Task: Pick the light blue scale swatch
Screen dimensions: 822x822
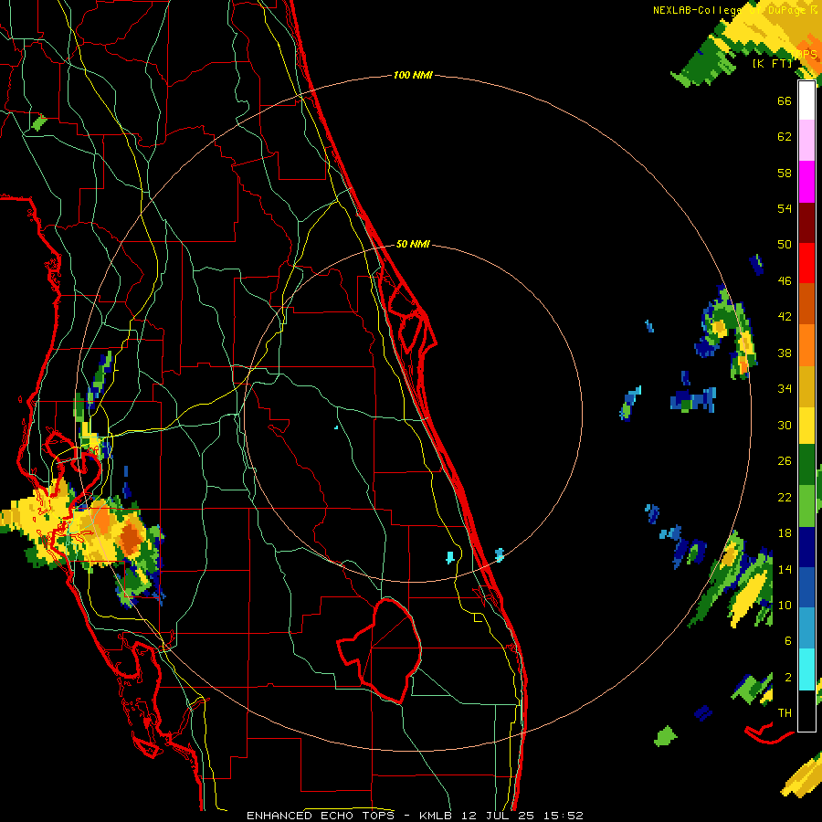Action: click(806, 628)
